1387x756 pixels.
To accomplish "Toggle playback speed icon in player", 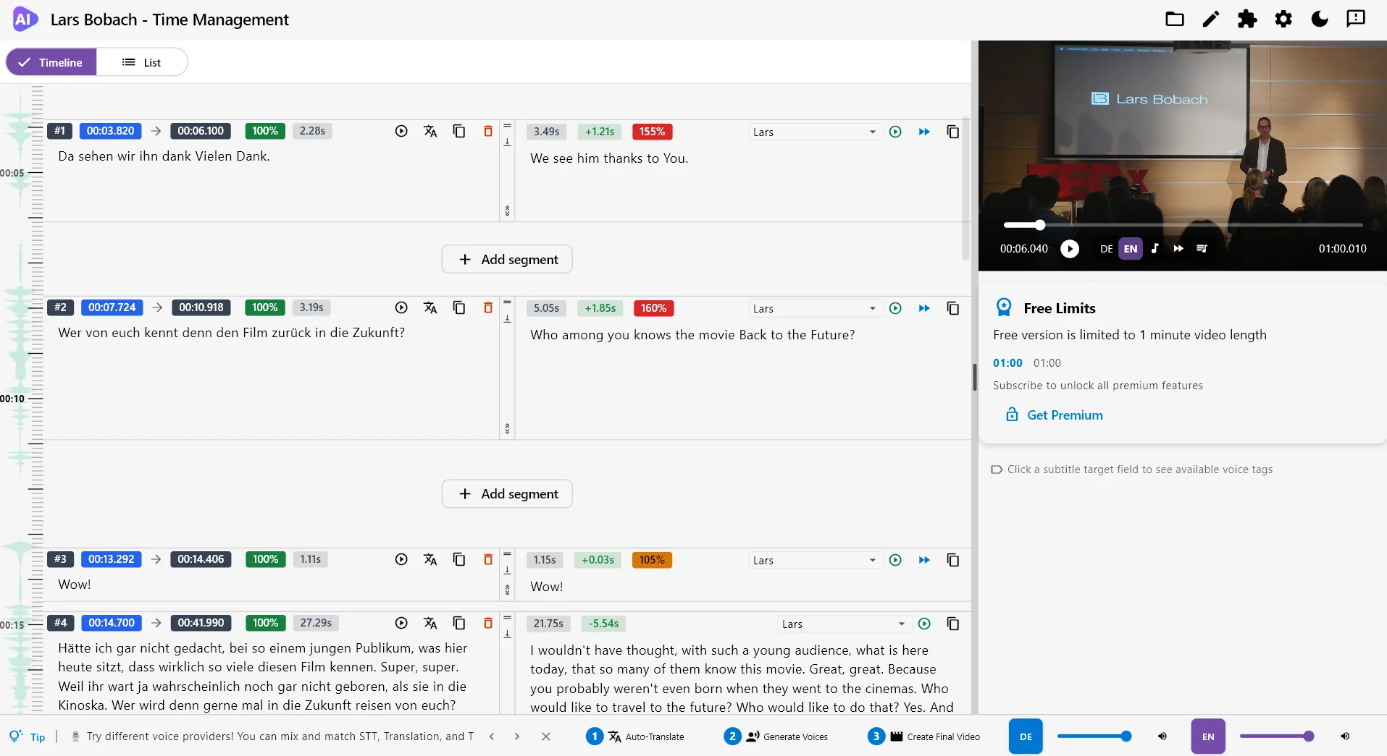I will [x=1178, y=248].
